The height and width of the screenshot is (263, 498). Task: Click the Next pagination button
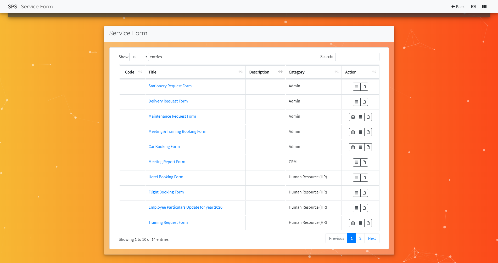[372, 238]
